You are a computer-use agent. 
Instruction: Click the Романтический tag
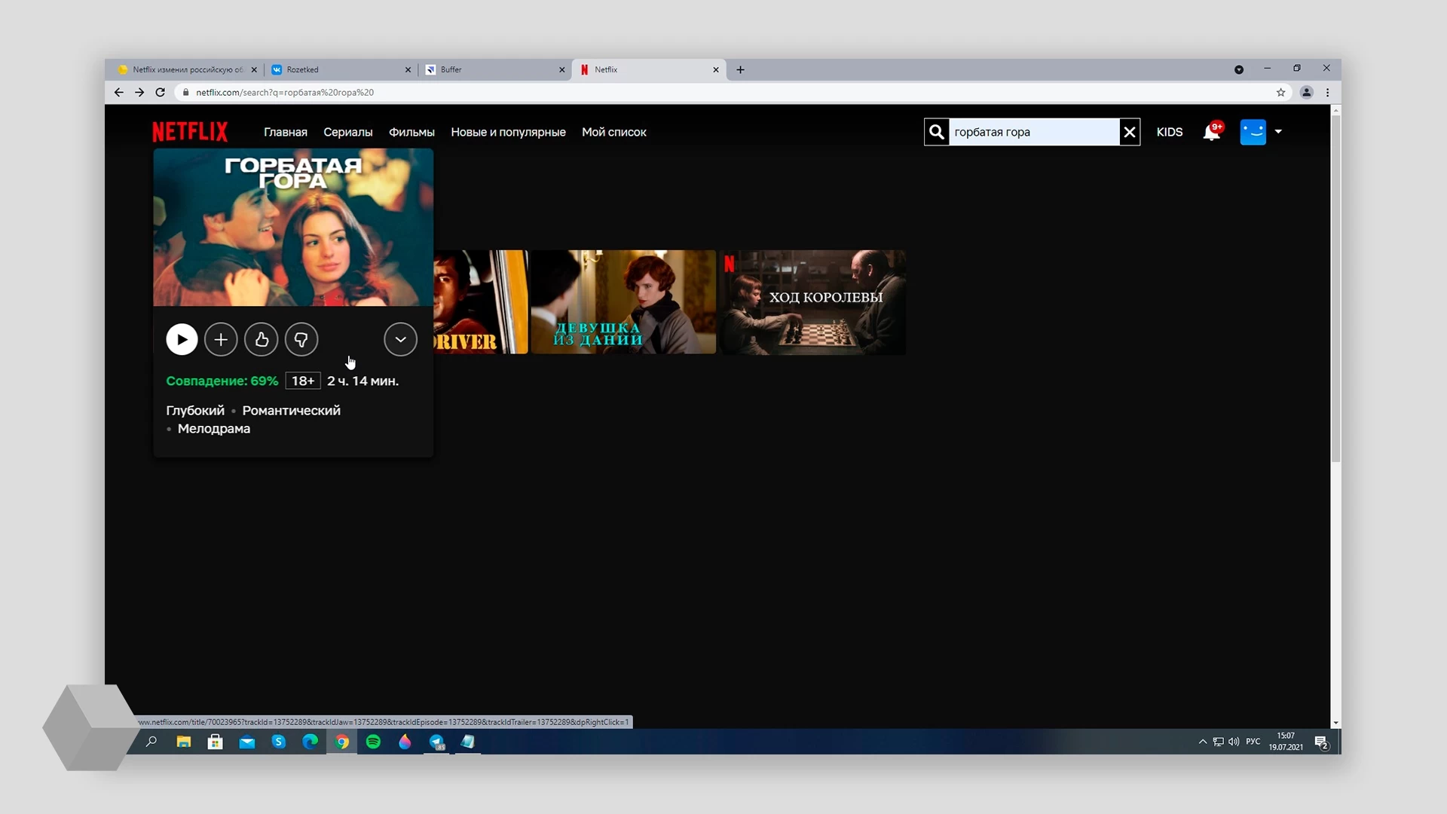[292, 411]
